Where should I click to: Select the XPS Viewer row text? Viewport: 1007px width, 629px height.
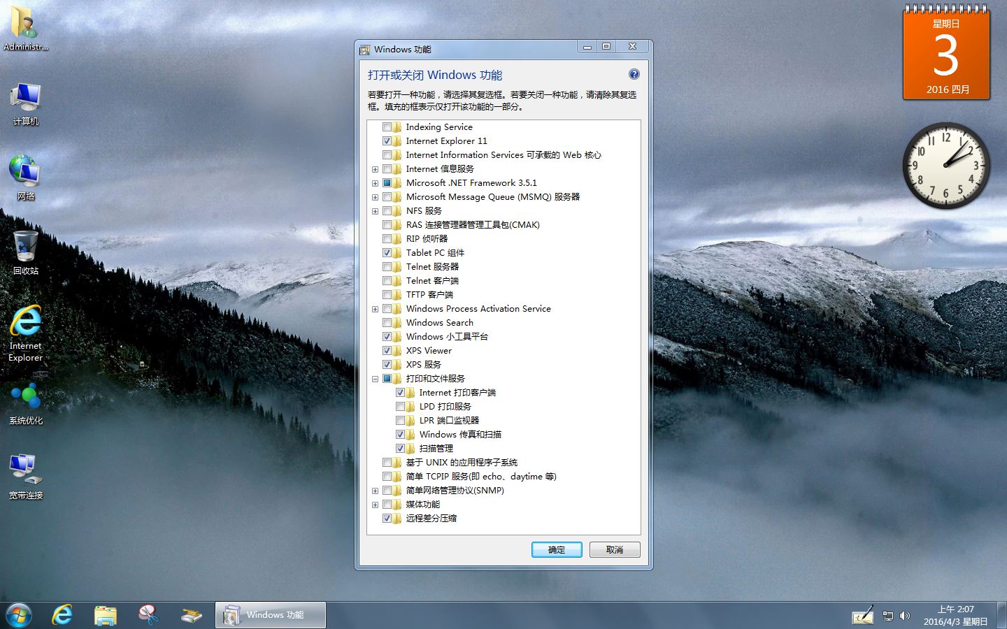(x=429, y=350)
